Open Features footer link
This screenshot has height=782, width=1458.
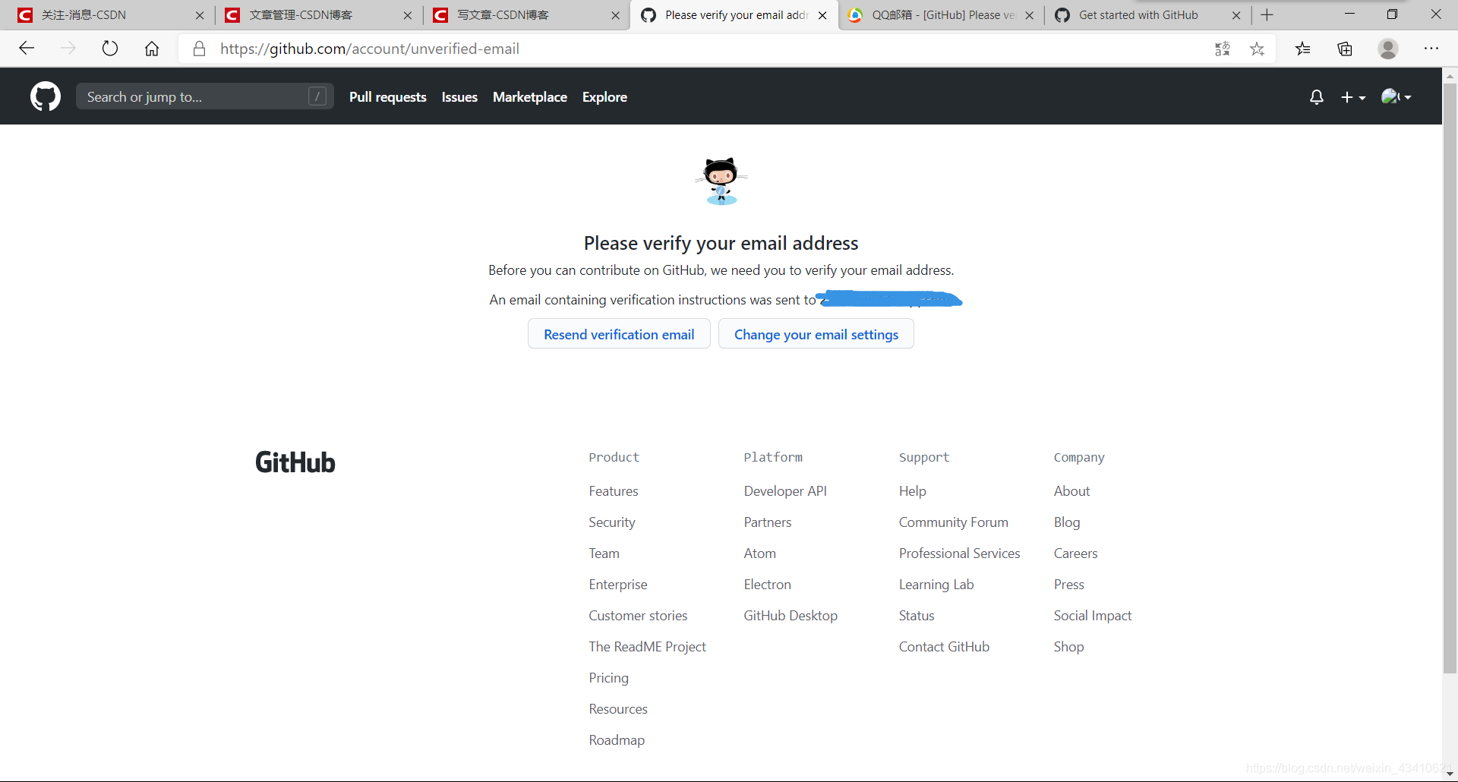(614, 491)
